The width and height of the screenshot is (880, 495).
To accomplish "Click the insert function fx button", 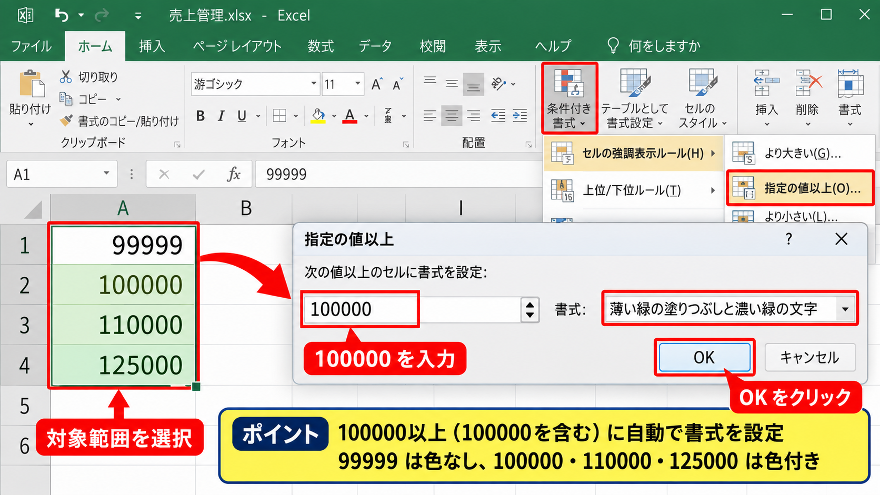I will coord(234,174).
